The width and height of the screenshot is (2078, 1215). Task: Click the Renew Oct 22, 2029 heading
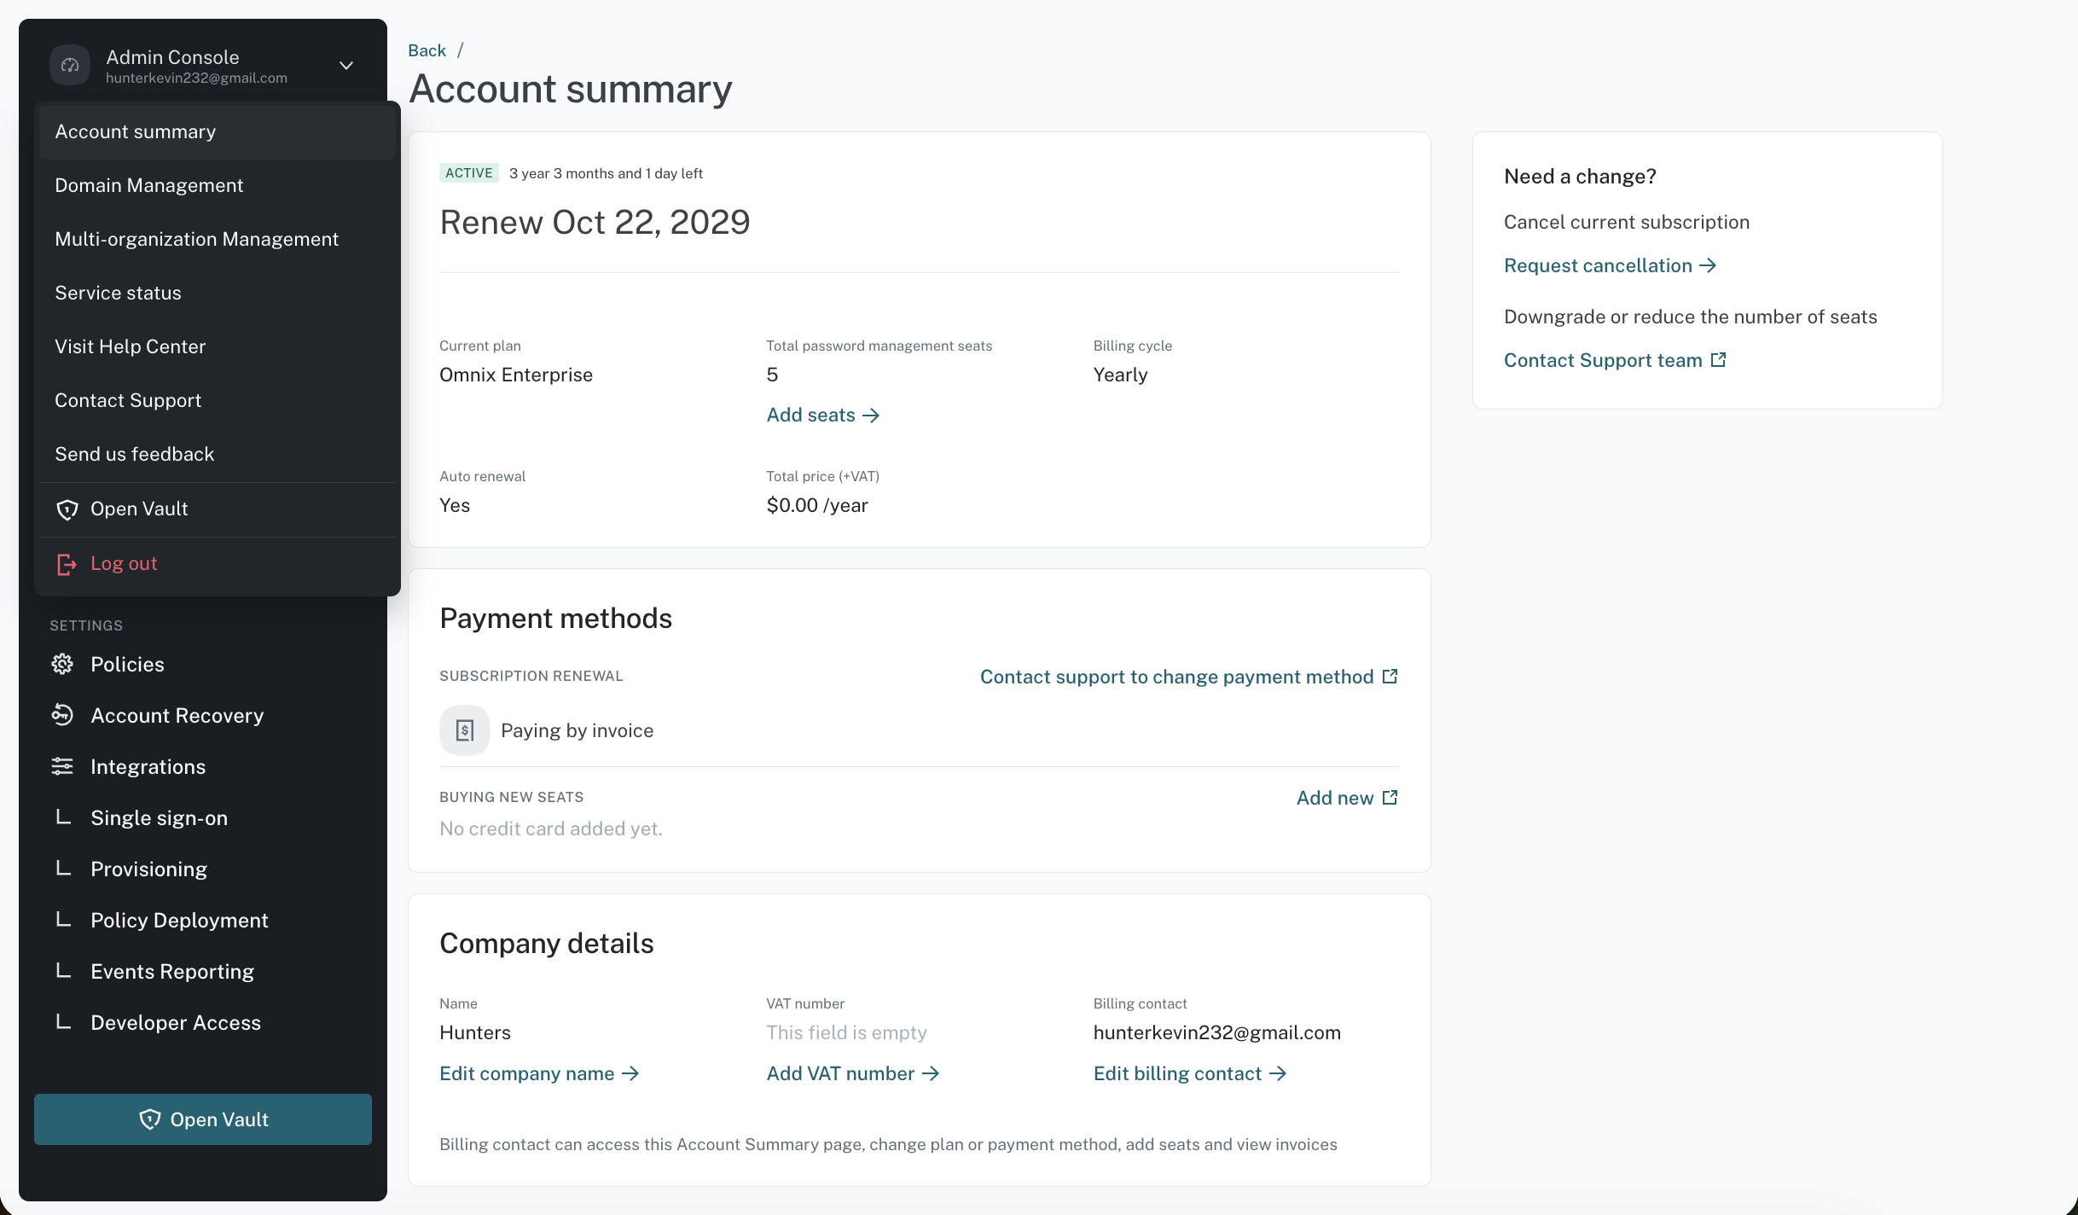click(x=595, y=222)
